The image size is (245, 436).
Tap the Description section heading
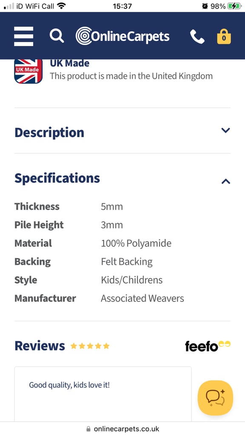tap(49, 133)
